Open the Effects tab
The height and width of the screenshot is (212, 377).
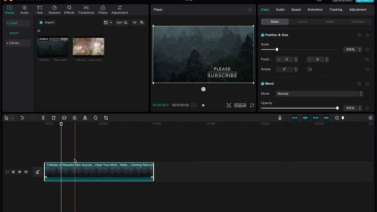click(69, 10)
